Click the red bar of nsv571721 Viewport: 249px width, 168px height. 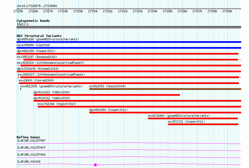[203, 124]
